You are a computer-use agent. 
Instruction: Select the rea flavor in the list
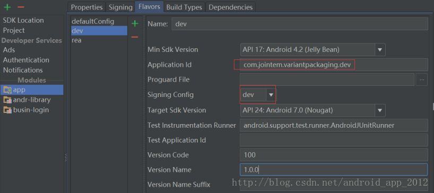(99, 40)
